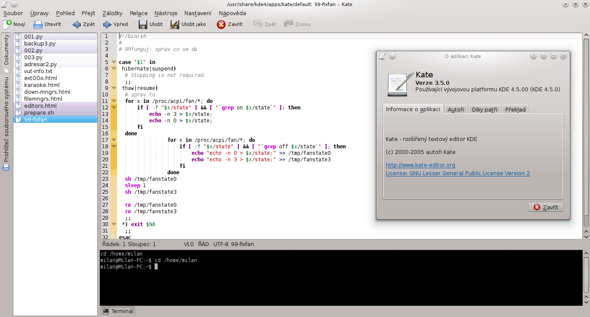
Task: Click the UTF-8 99-fixfan status bar entry
Action: click(x=233, y=244)
